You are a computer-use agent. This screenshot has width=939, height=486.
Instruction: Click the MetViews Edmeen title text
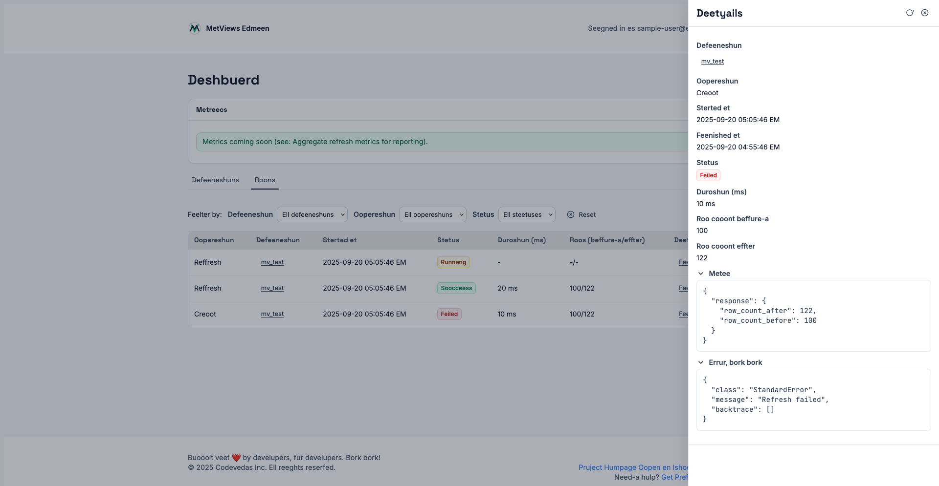(x=238, y=28)
